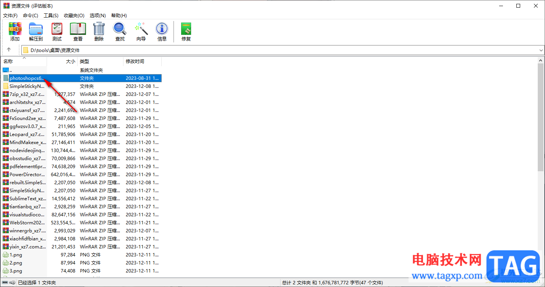The height and width of the screenshot is (287, 545).
Task: Select the SublimeText_xz file name
Action: click(28, 198)
